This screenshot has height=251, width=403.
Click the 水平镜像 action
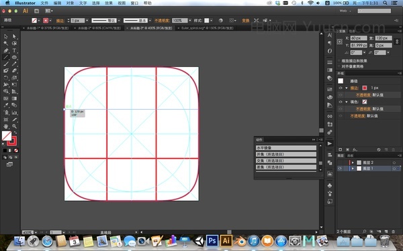tap(286, 148)
